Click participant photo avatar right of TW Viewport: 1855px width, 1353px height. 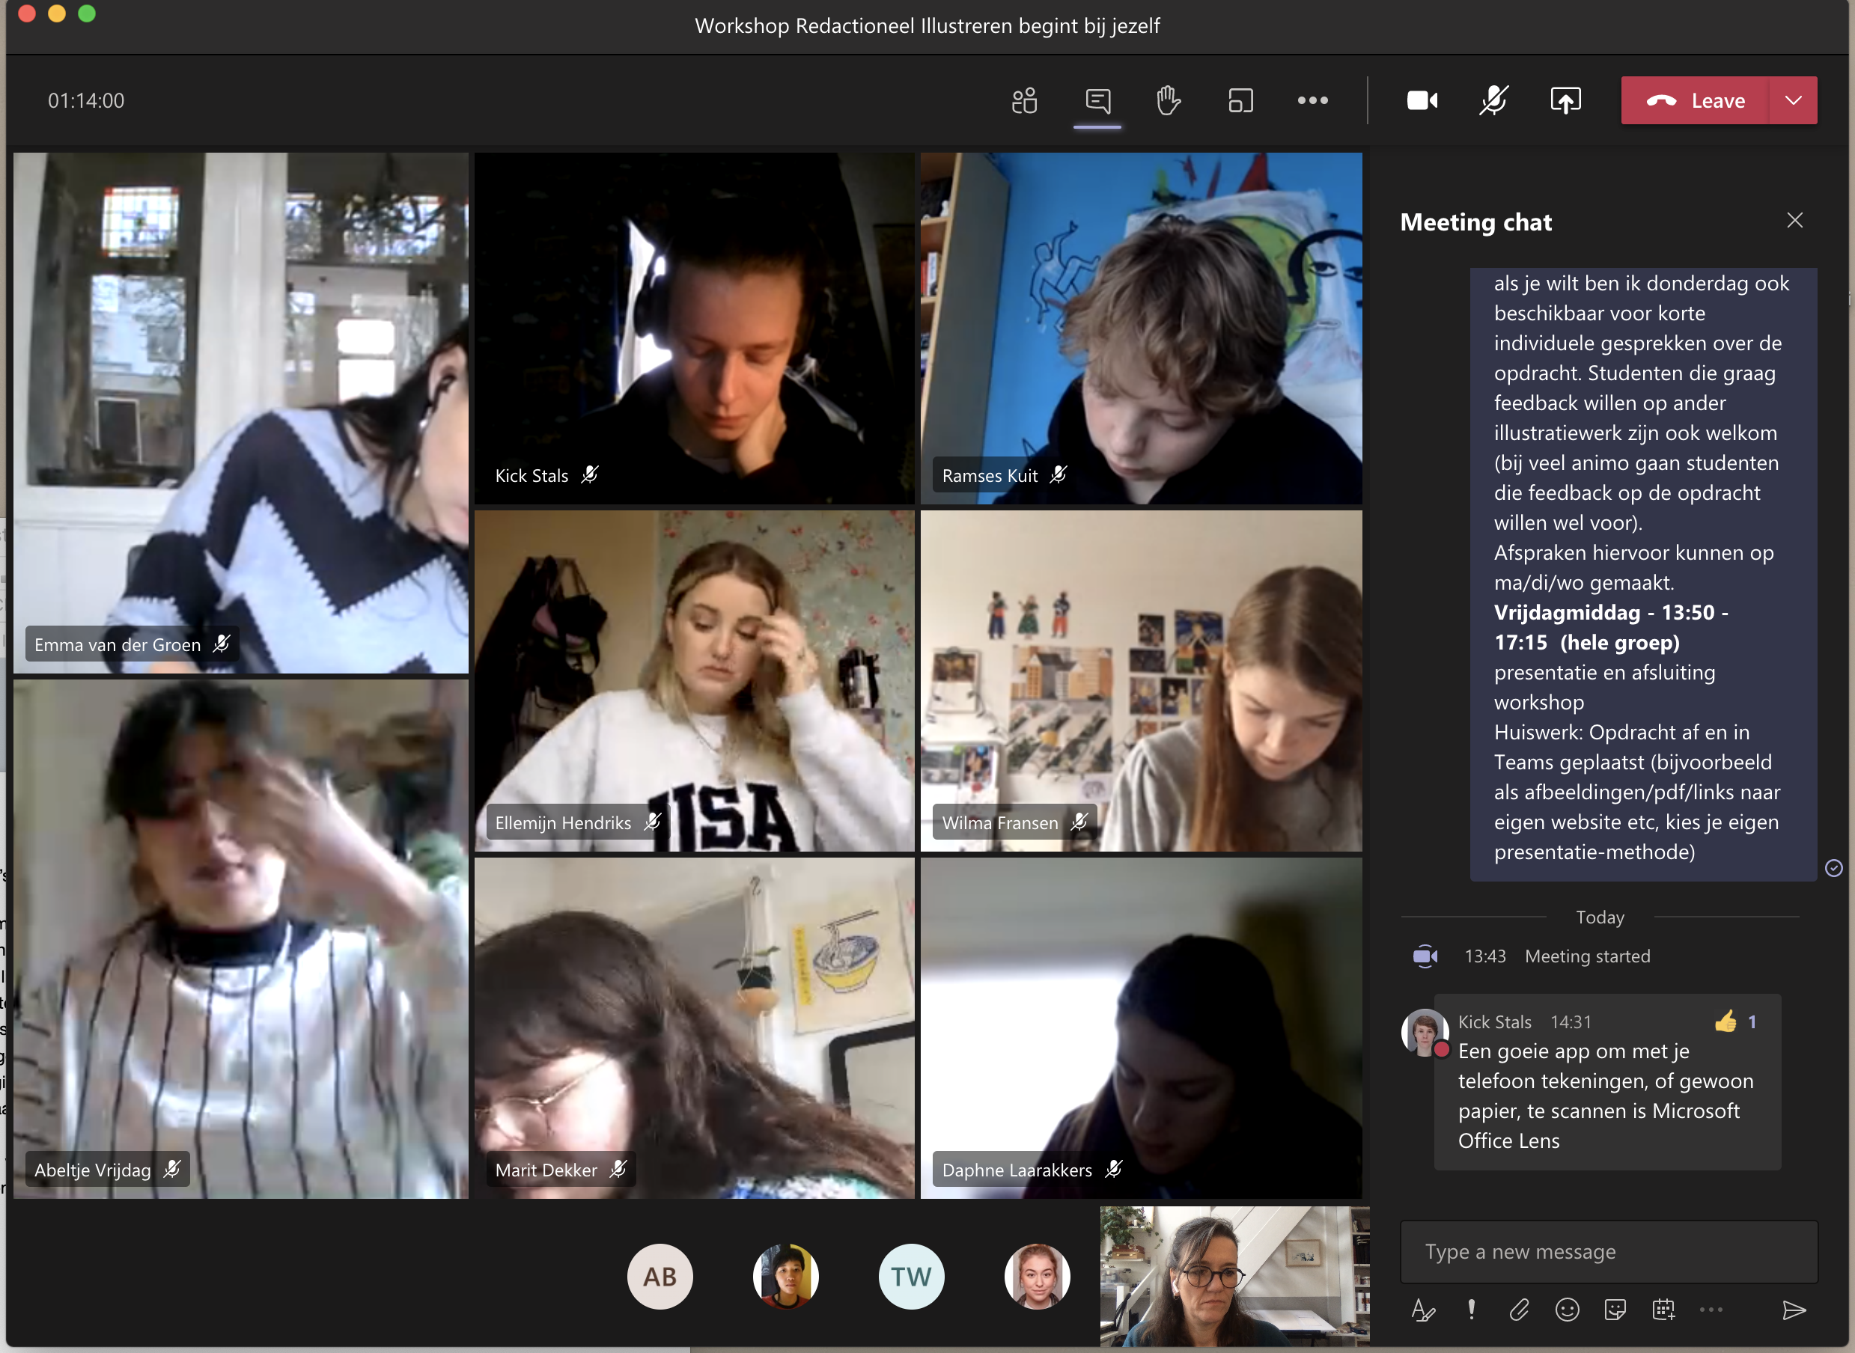coord(1037,1276)
